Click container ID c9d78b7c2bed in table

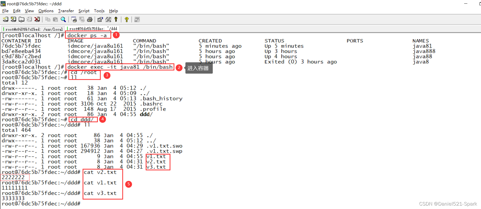pyautogui.click(x=21, y=57)
